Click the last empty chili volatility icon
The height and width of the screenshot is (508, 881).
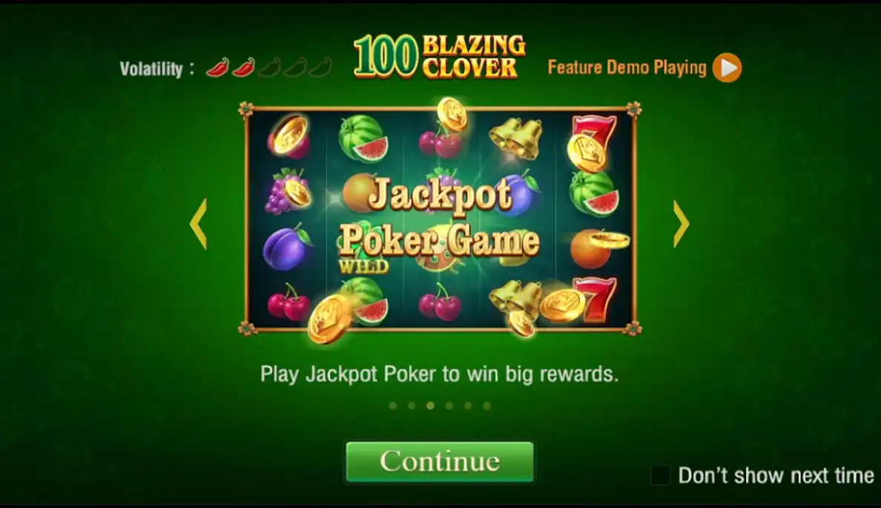[321, 67]
